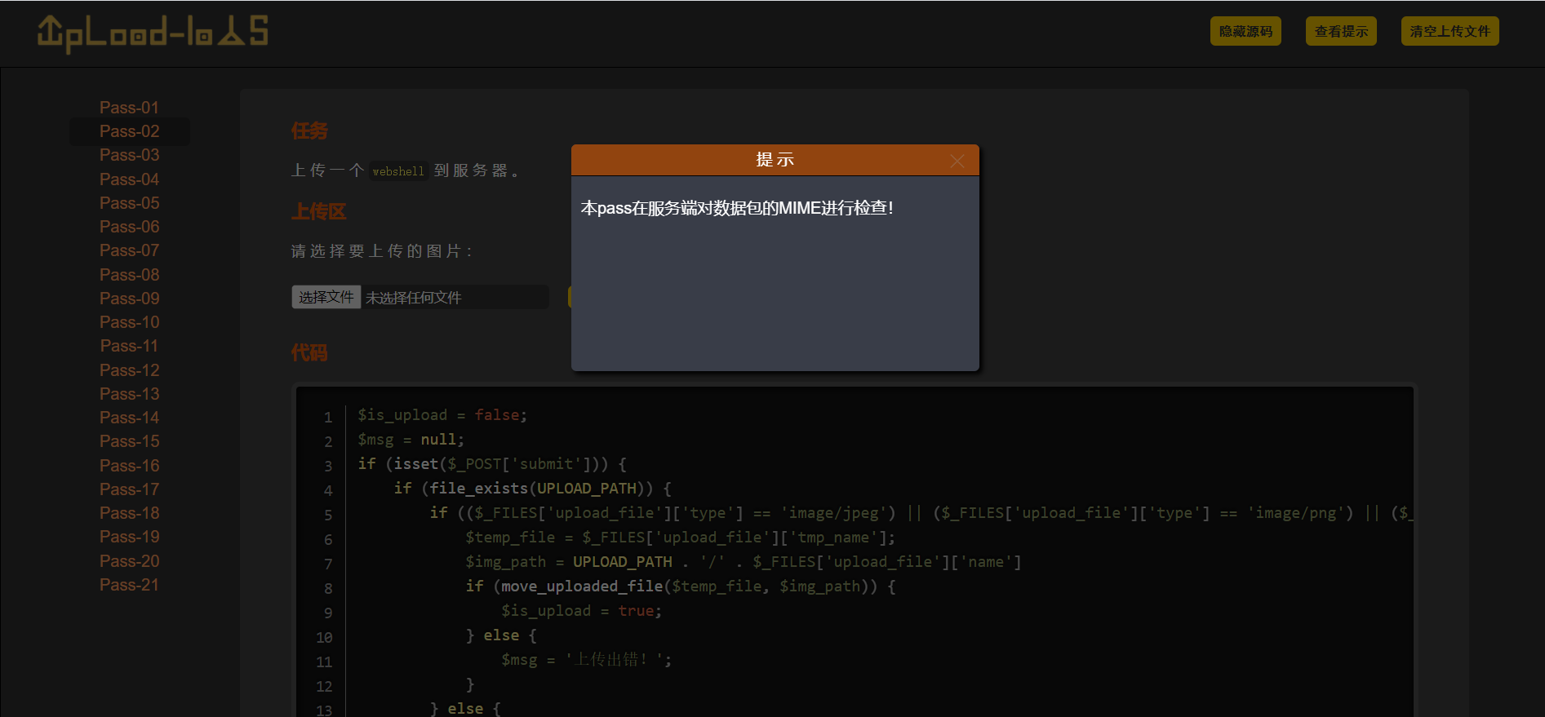Click the Upload-labs logo
Screen dimensions: 1545x717
[153, 33]
